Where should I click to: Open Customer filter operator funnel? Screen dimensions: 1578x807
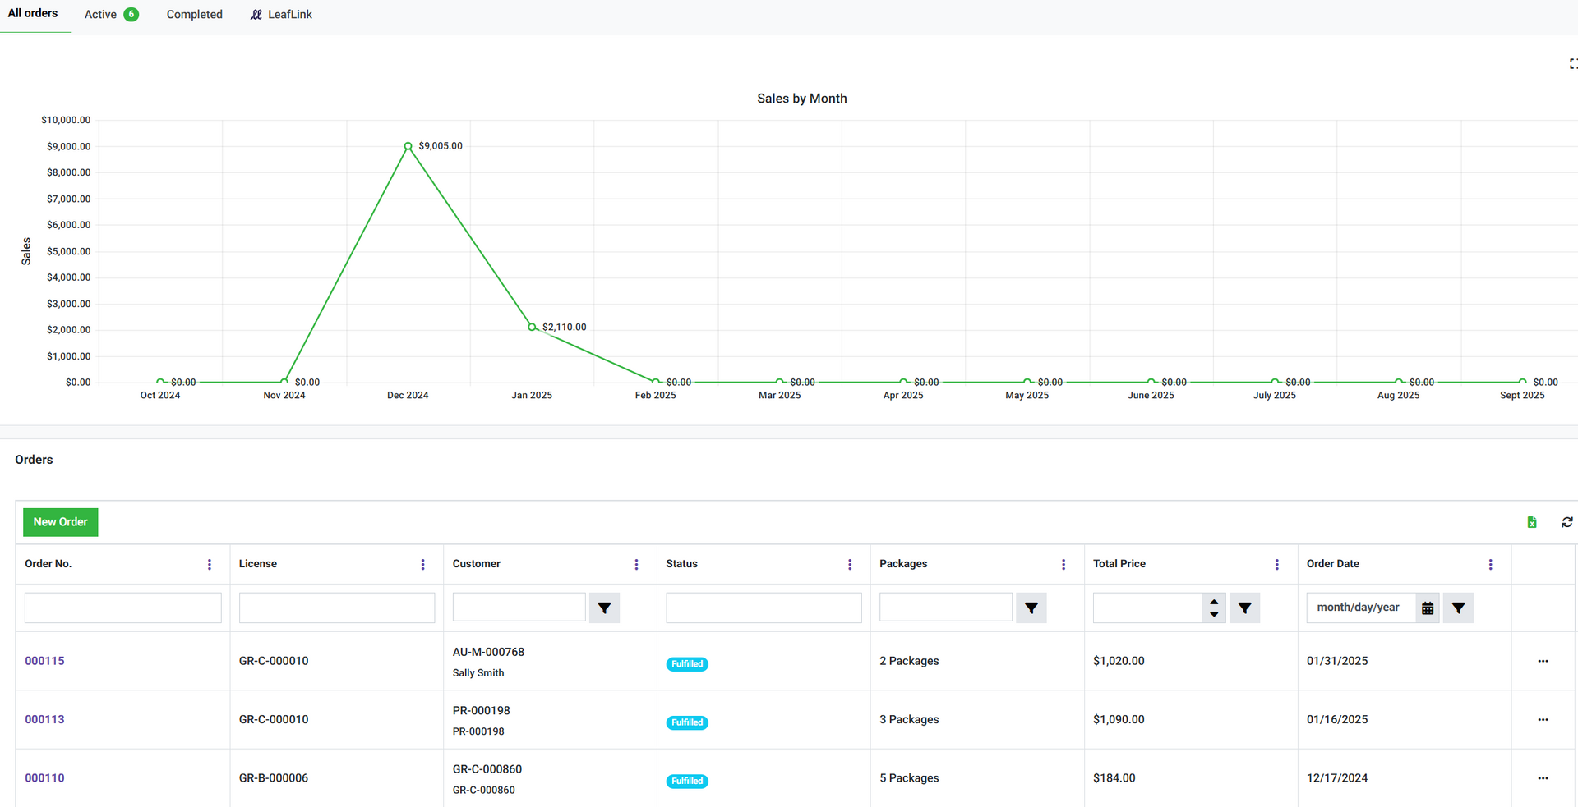(604, 608)
